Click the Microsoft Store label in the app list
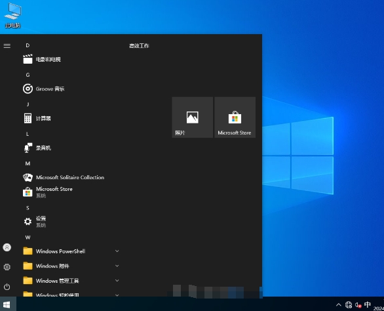The height and width of the screenshot is (311, 384). point(54,189)
